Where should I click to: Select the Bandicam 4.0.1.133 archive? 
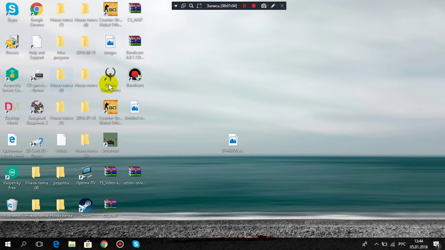click(x=135, y=47)
